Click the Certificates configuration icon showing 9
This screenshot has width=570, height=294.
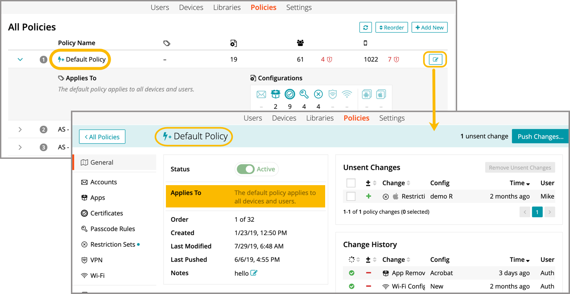(x=290, y=94)
